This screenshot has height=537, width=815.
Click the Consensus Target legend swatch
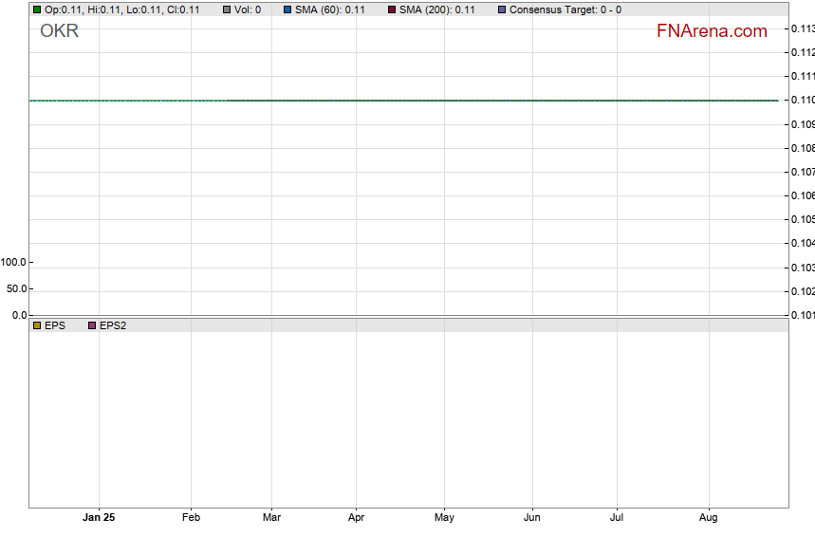502,9
